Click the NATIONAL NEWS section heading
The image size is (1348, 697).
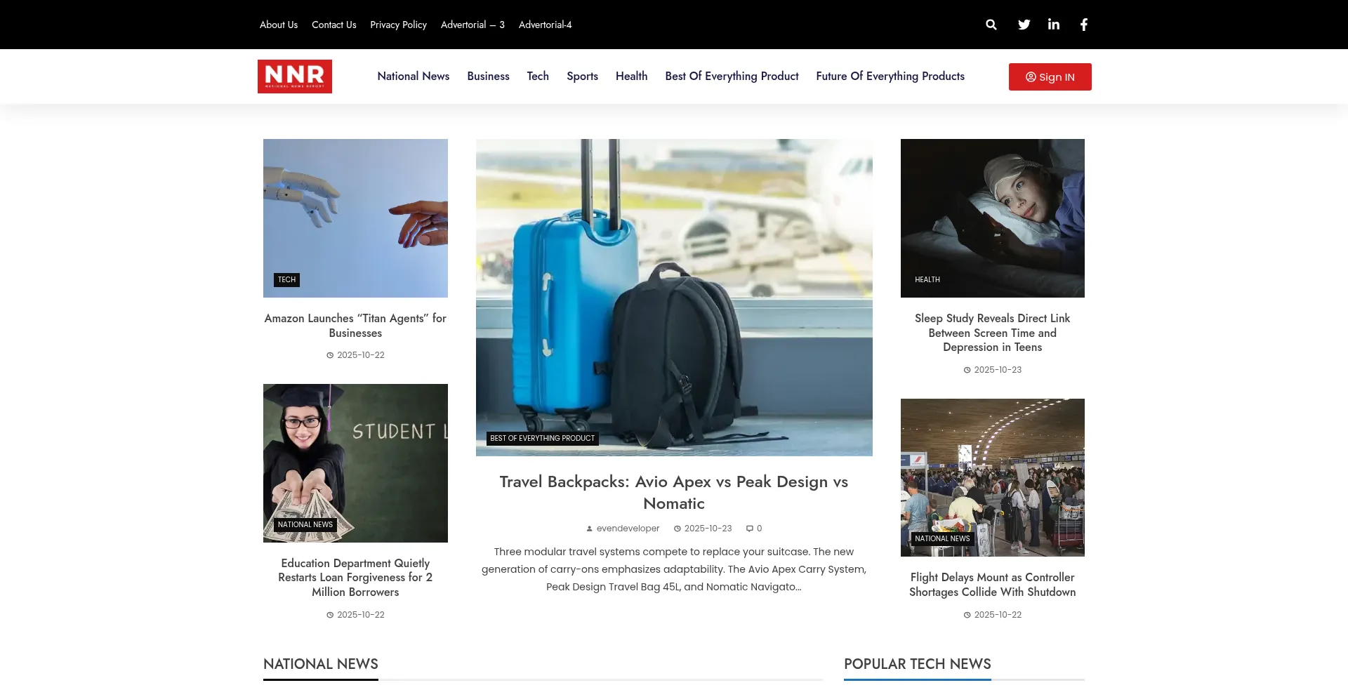pos(321,664)
